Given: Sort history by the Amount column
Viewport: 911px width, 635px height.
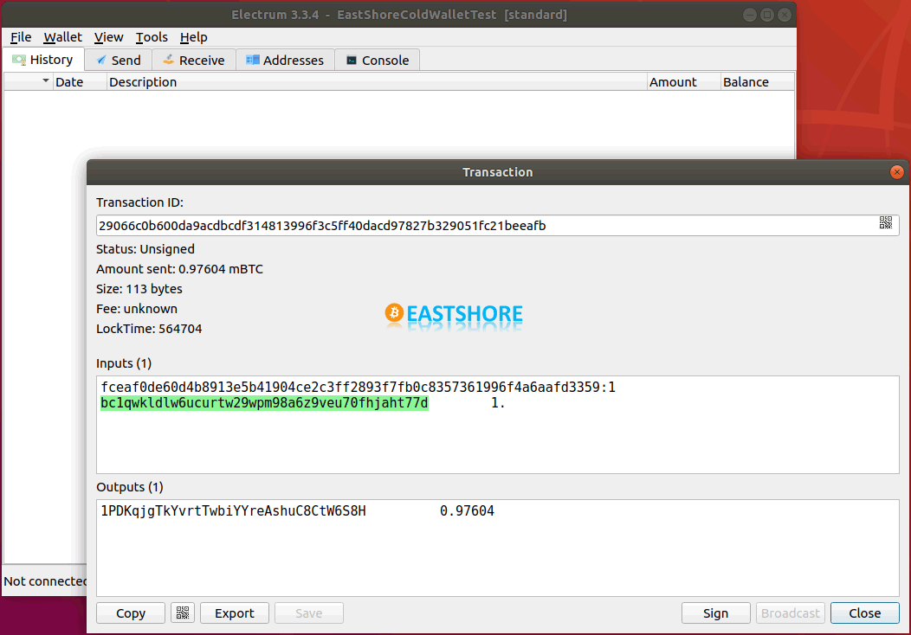Looking at the screenshot, I should click(684, 82).
